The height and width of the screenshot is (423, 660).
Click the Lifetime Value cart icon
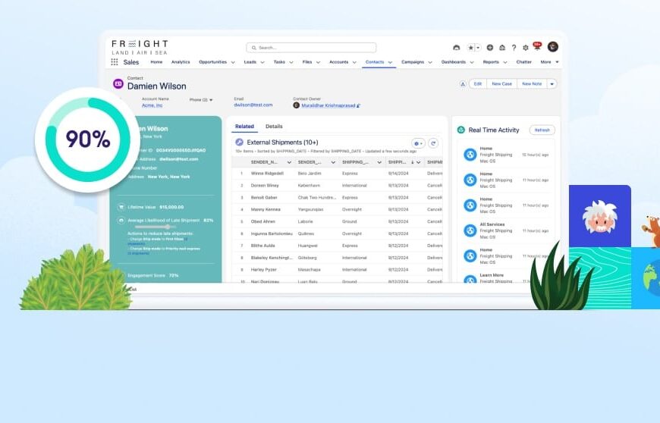121,207
